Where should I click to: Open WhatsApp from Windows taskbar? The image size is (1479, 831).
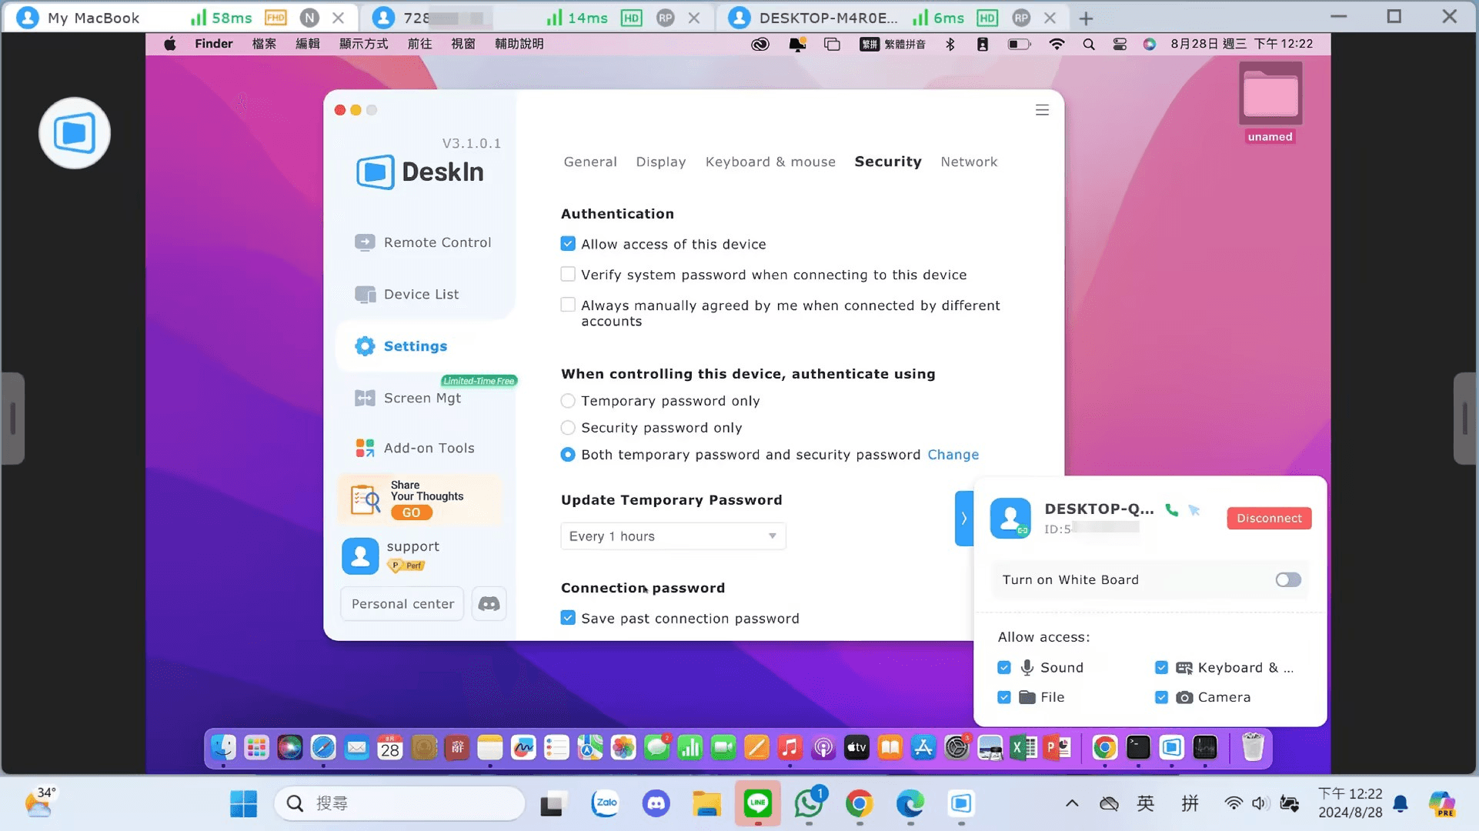(x=809, y=803)
